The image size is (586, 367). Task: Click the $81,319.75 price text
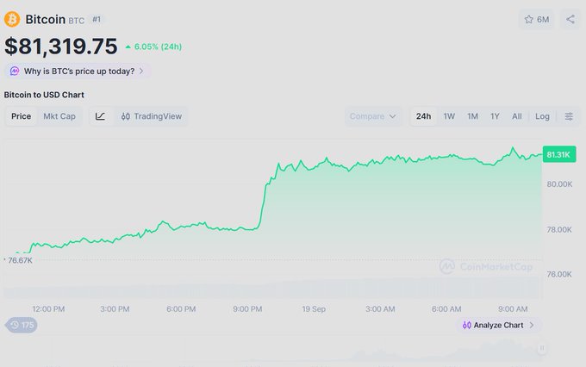tap(61, 47)
